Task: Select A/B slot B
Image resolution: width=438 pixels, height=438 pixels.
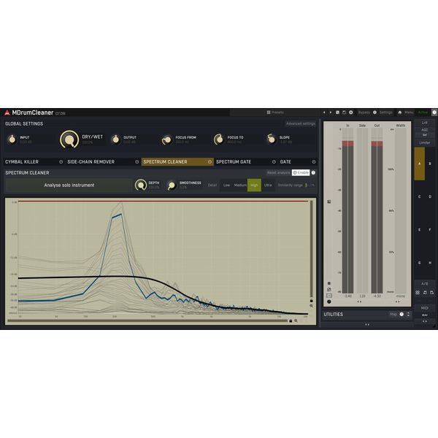Action: 430,164
